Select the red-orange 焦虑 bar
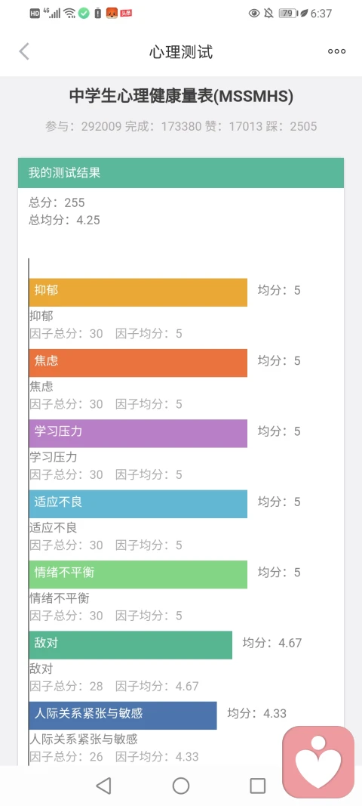The width and height of the screenshot is (362, 806). (x=138, y=363)
